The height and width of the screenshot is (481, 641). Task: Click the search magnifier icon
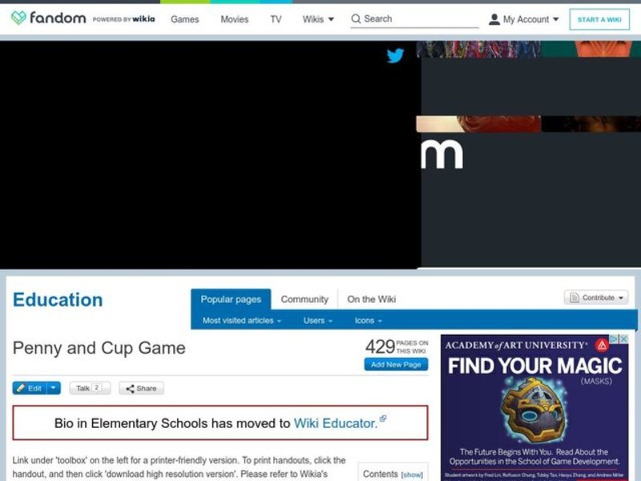pos(355,18)
